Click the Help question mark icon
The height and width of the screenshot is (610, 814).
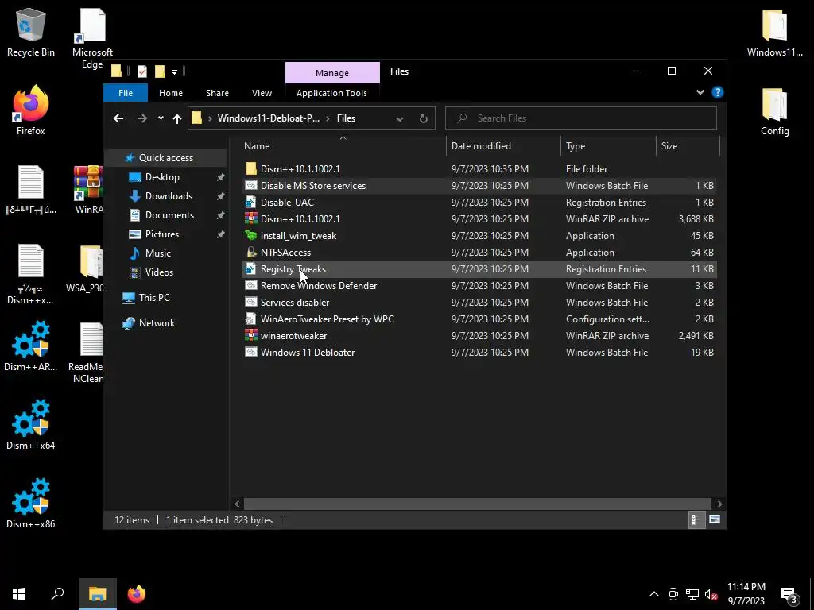point(718,92)
